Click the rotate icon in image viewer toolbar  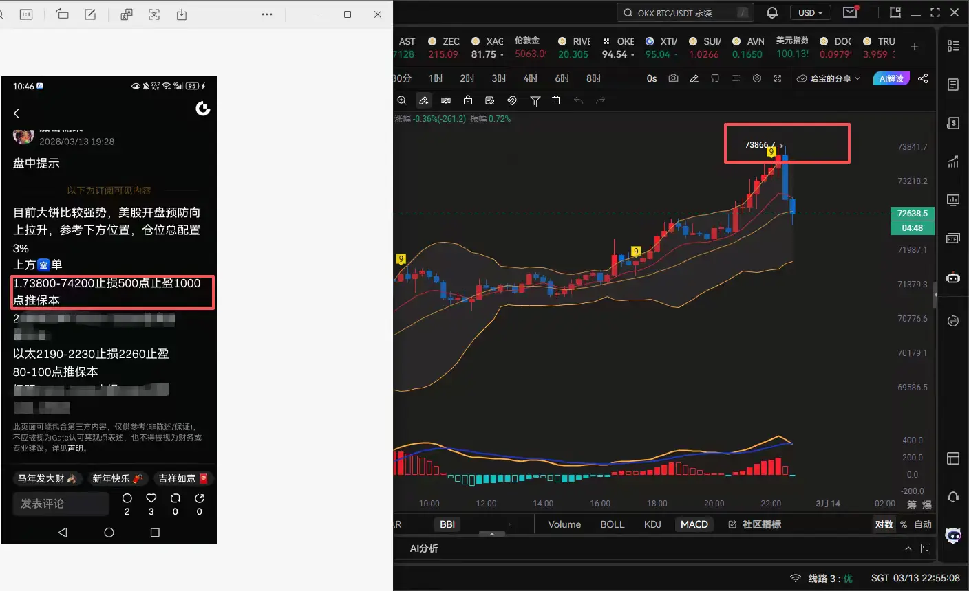pos(63,14)
